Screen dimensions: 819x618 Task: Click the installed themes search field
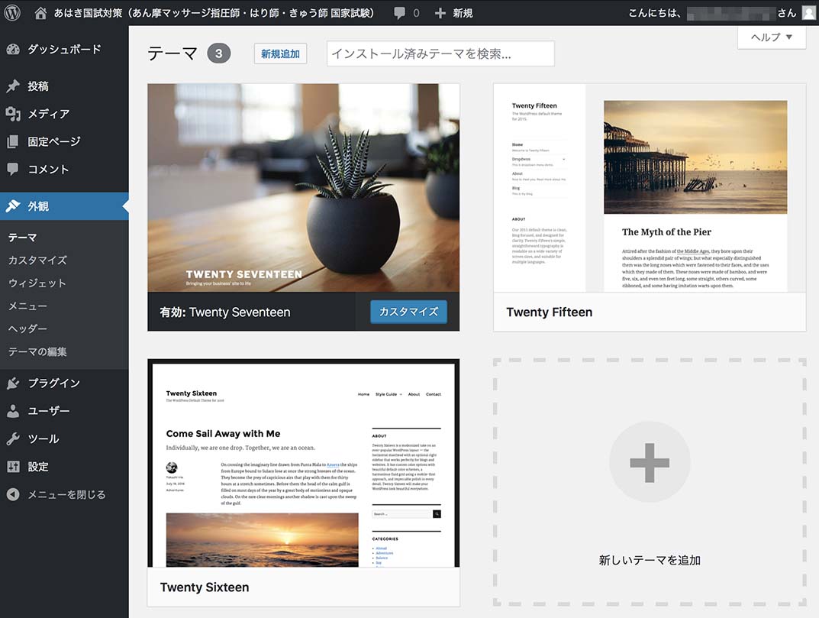pyautogui.click(x=440, y=53)
